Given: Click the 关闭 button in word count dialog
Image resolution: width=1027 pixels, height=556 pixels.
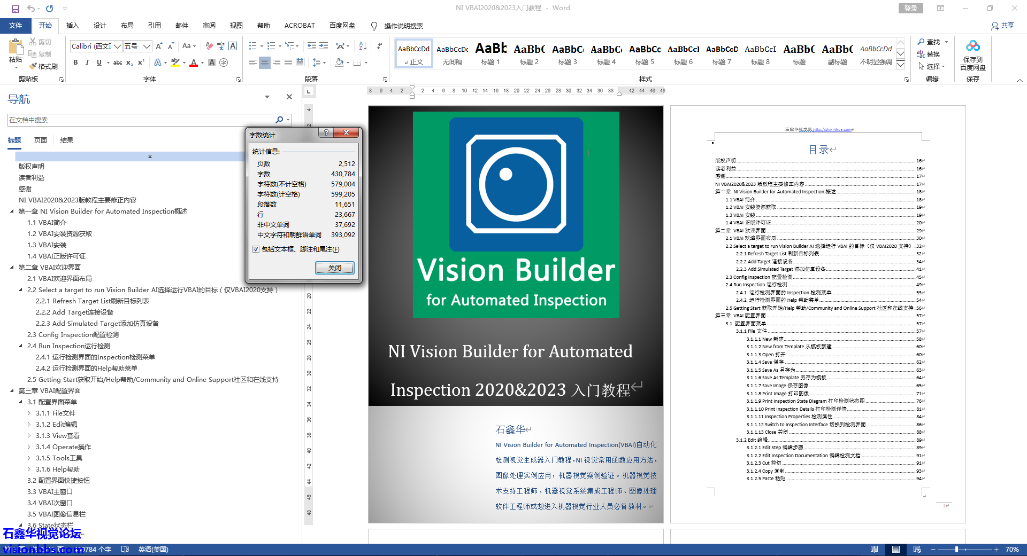Looking at the screenshot, I should pyautogui.click(x=334, y=268).
